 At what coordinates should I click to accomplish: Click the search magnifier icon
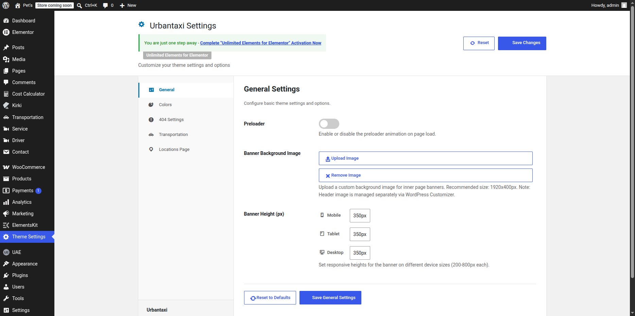pos(79,5)
